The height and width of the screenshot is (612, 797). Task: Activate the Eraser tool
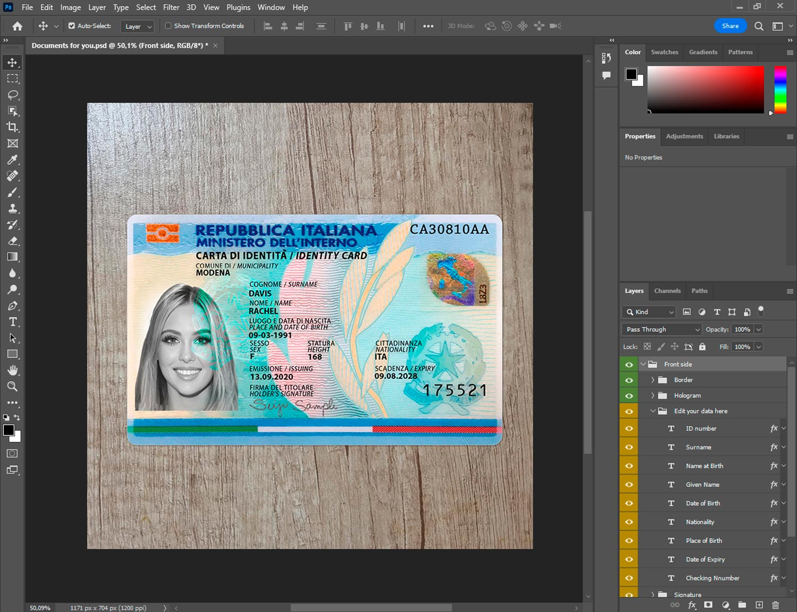tap(13, 241)
